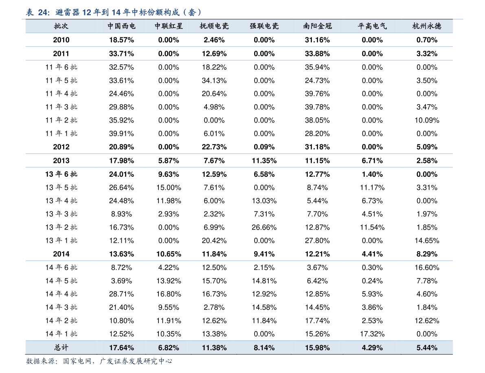The width and height of the screenshot is (485, 373).
Task: Select cell '13.03%' in the 13 年 4 批 row
Action: point(264,201)
